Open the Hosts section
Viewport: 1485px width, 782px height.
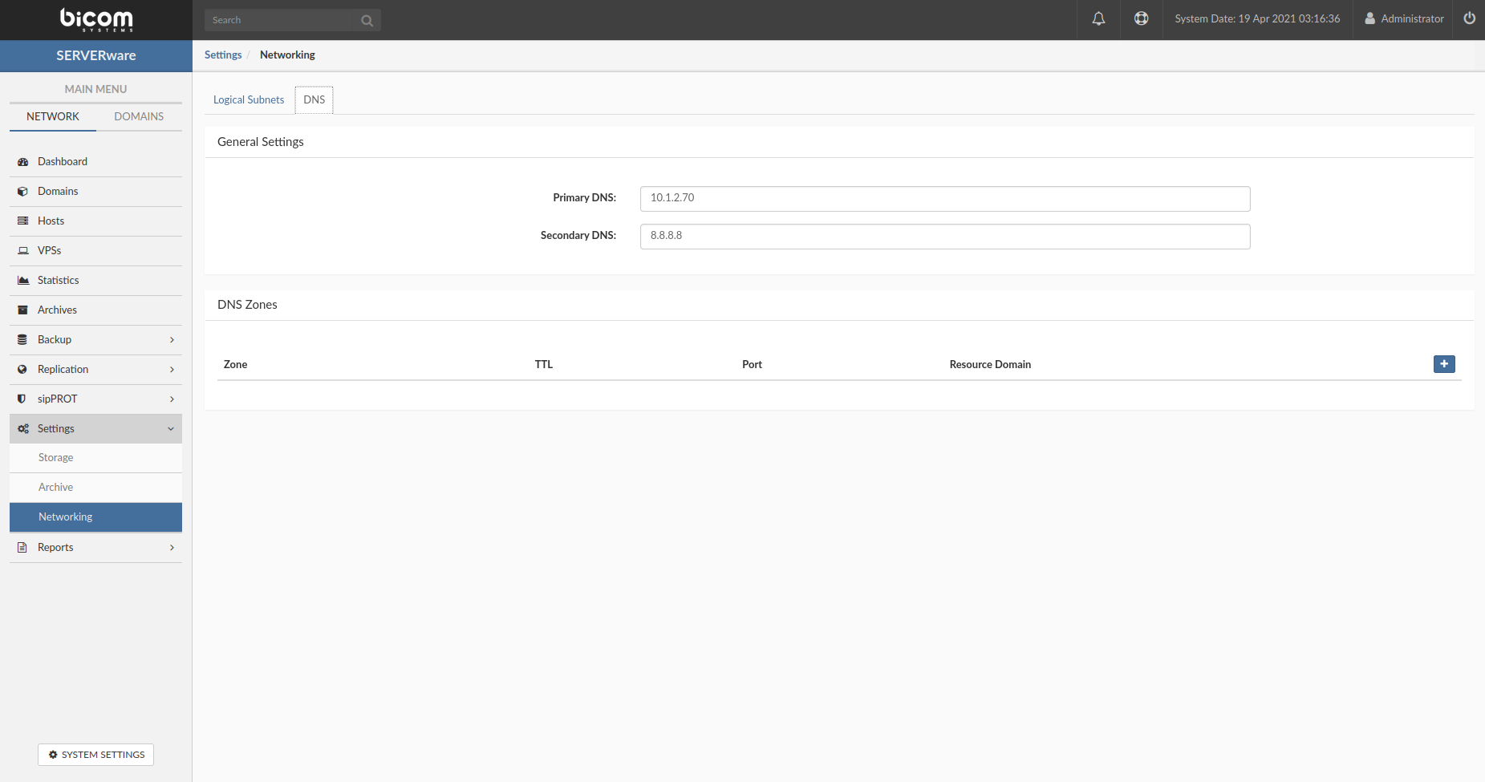[51, 221]
